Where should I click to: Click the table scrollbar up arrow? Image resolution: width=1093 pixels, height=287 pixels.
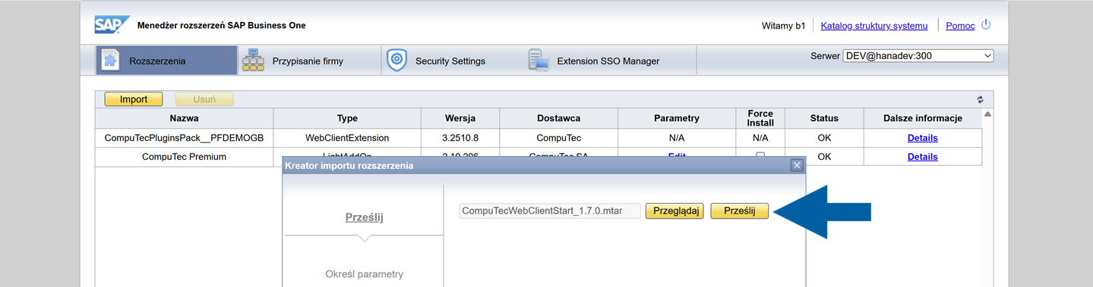(987, 114)
